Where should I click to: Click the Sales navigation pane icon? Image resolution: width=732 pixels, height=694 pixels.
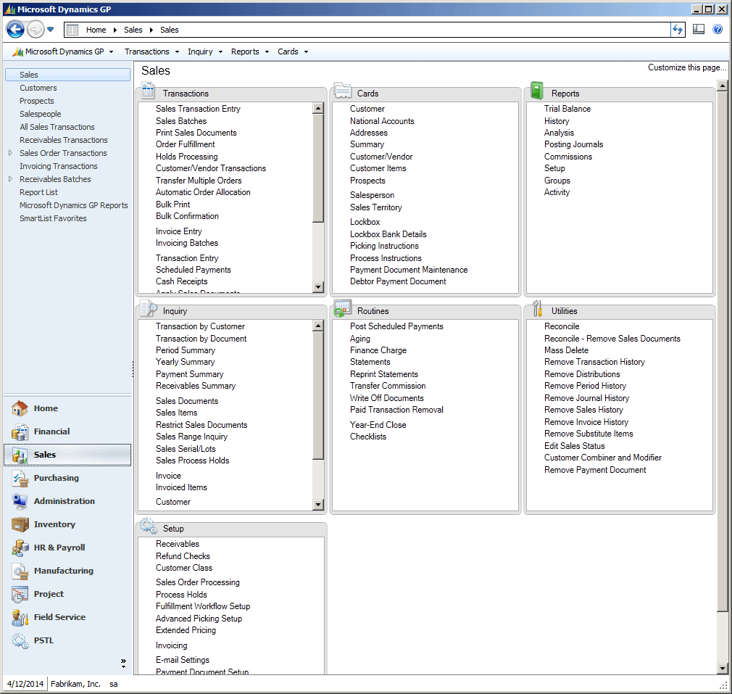[20, 455]
